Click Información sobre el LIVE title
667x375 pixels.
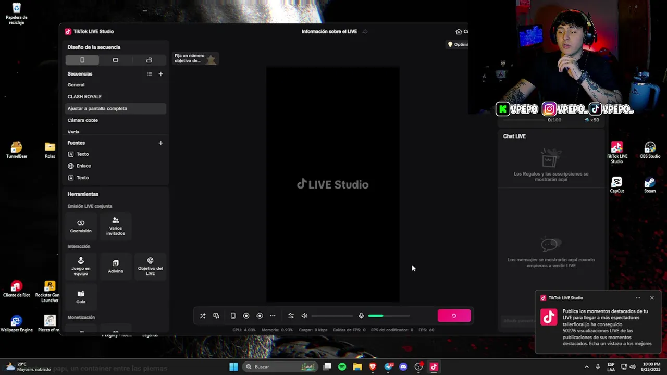point(329,32)
